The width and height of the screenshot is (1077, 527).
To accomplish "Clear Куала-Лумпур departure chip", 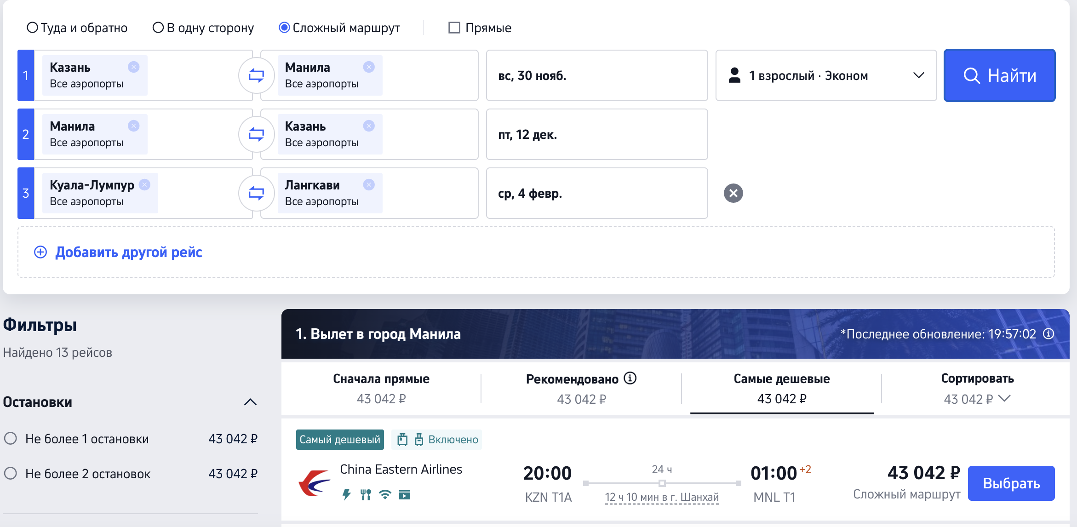I will 145,185.
